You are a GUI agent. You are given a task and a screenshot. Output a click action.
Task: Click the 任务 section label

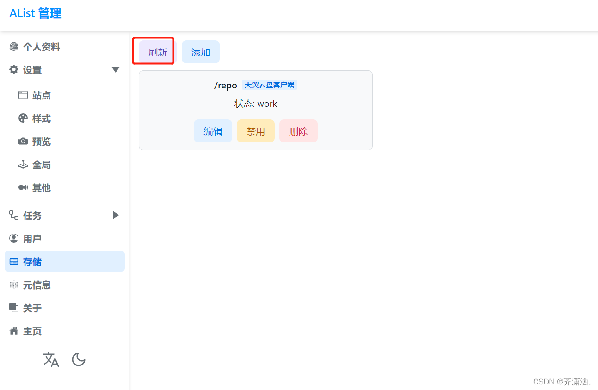coord(32,216)
